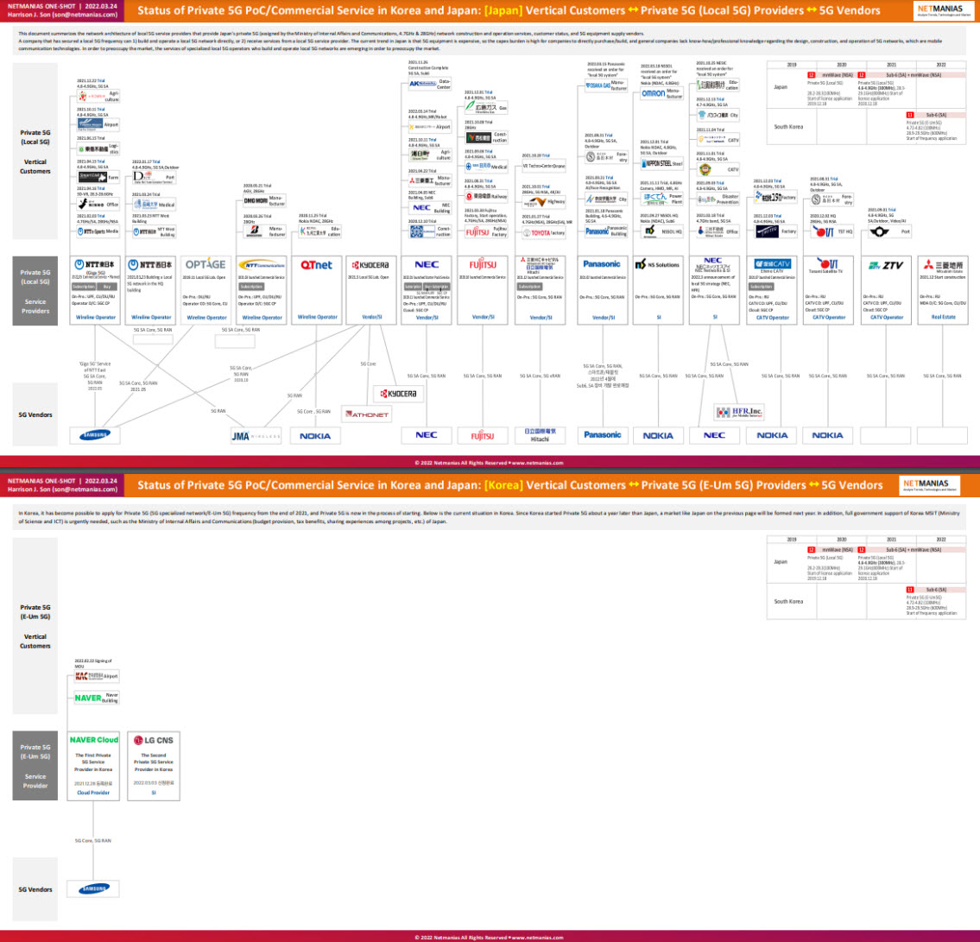Click the "Private 5G (E-Um 5G) Vertical Customers" side label
The height and width of the screenshot is (942, 980).
pos(35,626)
